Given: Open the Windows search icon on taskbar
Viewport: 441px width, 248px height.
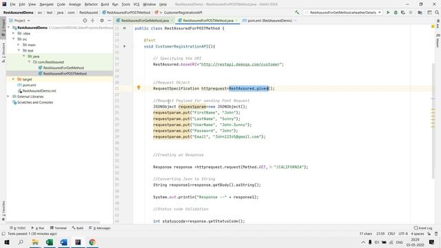Looking at the screenshot, I should (x=21, y=242).
